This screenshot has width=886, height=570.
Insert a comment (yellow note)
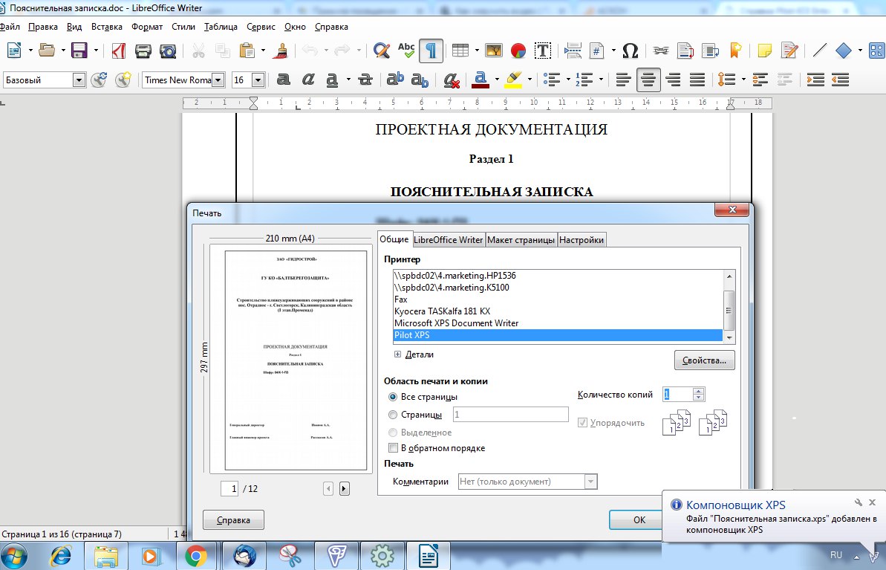click(764, 51)
